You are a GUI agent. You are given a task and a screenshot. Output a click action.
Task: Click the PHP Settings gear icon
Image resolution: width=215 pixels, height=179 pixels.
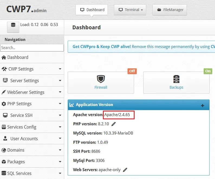pos(4,104)
